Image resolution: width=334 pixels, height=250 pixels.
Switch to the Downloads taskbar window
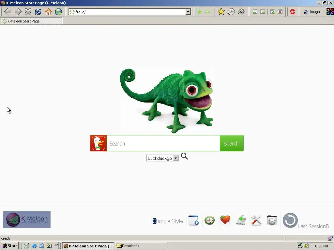coord(141,246)
